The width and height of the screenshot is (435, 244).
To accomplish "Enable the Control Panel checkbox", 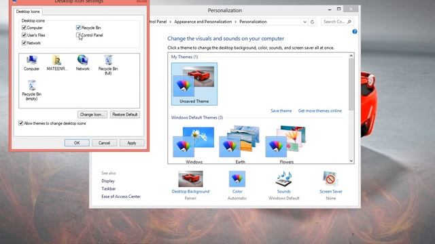I will tap(78, 35).
